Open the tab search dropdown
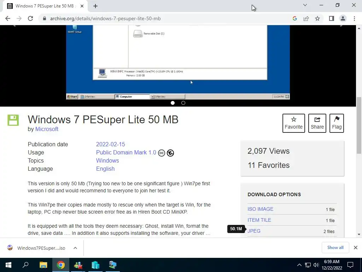 (305, 5)
